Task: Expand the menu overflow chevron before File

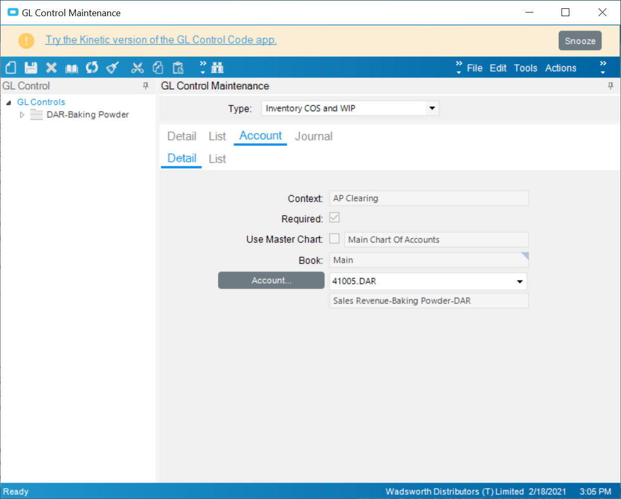Action: click(459, 68)
